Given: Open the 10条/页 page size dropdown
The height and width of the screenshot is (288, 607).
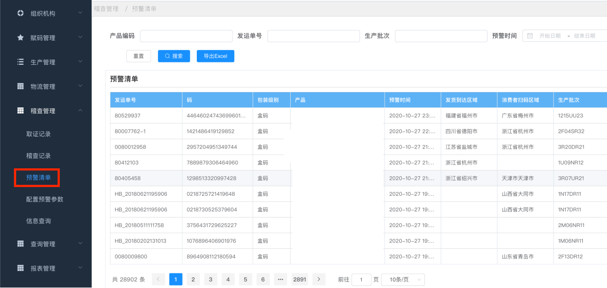Looking at the screenshot, I should 403,279.
